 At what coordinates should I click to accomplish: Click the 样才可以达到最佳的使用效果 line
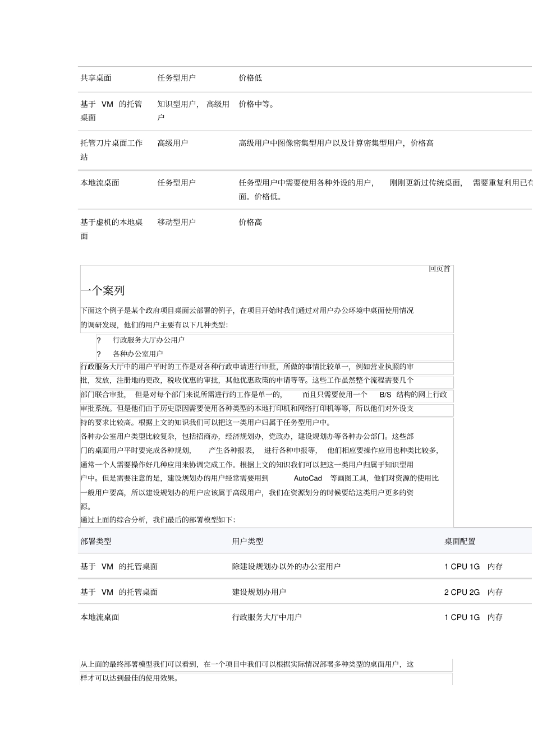tap(130, 678)
